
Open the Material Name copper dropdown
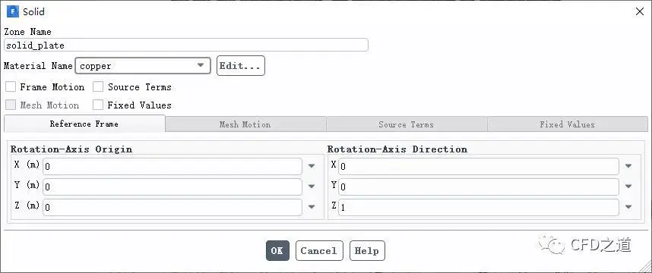pyautogui.click(x=143, y=65)
